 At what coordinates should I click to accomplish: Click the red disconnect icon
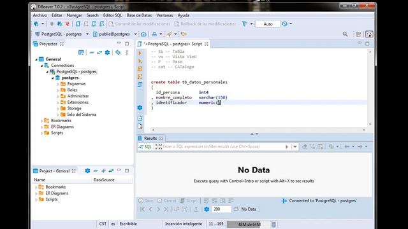pyautogui.click(x=68, y=24)
